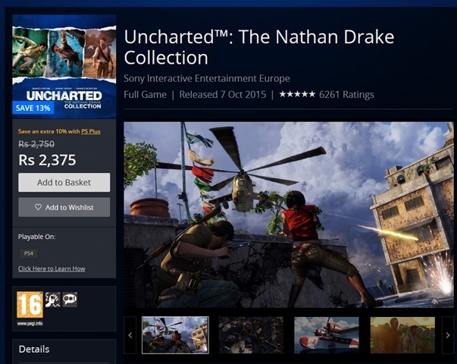Click the PEGI 16 rating icon
The width and height of the screenshot is (457, 364).
(x=30, y=305)
